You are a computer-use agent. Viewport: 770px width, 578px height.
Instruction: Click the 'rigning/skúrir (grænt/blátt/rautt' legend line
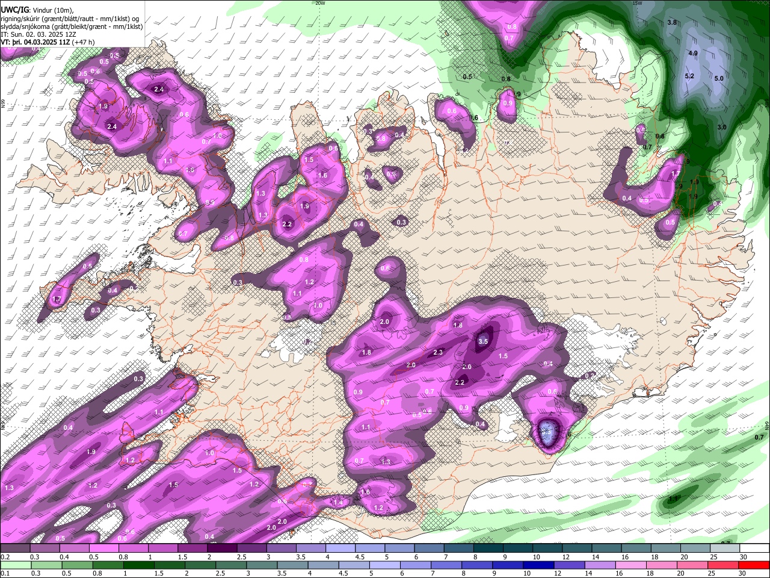point(70,18)
